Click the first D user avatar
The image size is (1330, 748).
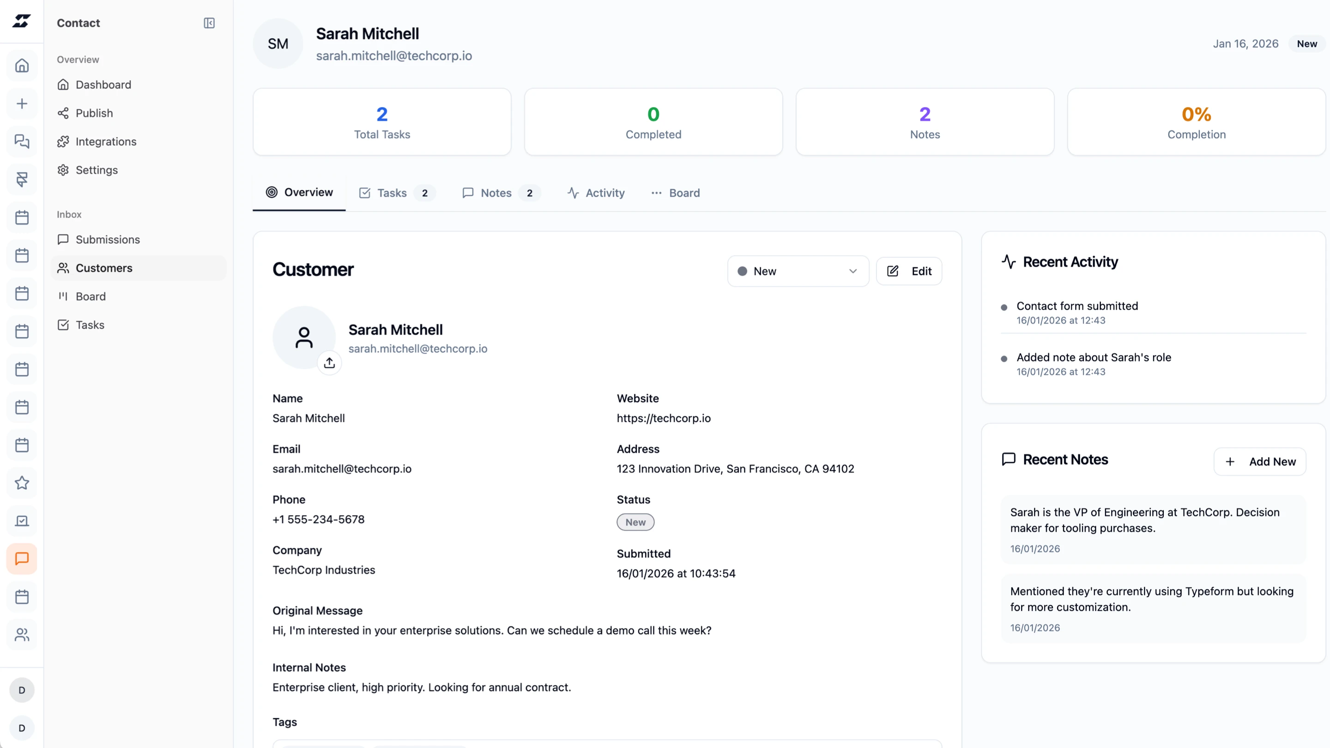click(22, 690)
